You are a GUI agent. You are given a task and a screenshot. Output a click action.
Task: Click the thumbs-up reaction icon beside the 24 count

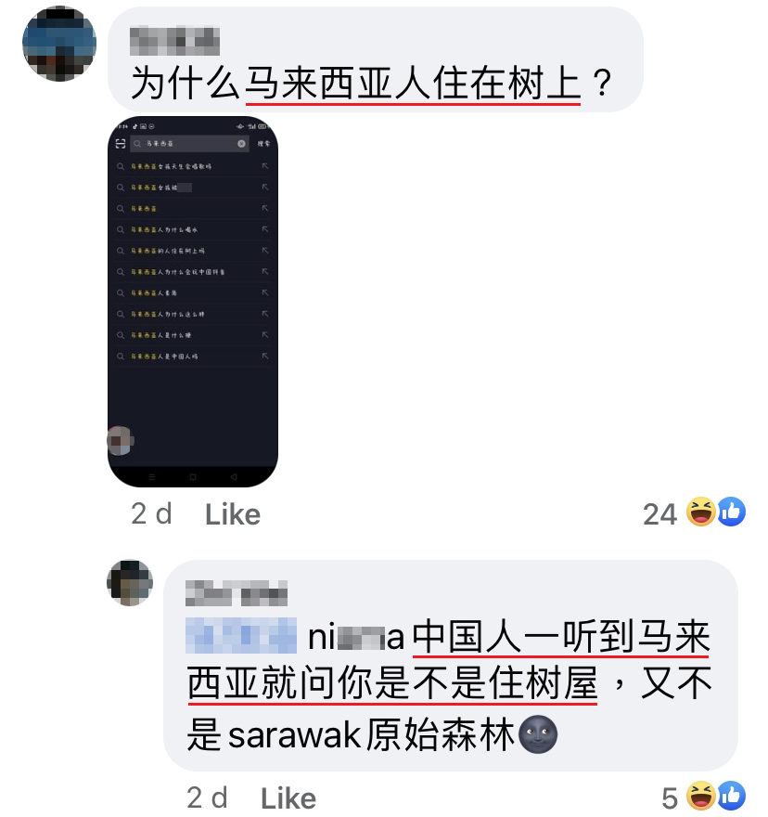click(731, 512)
